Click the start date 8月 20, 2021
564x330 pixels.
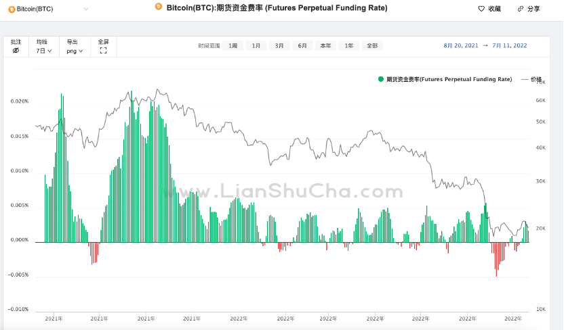pyautogui.click(x=461, y=46)
